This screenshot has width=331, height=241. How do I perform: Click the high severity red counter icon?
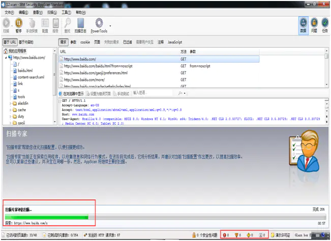point(225,235)
